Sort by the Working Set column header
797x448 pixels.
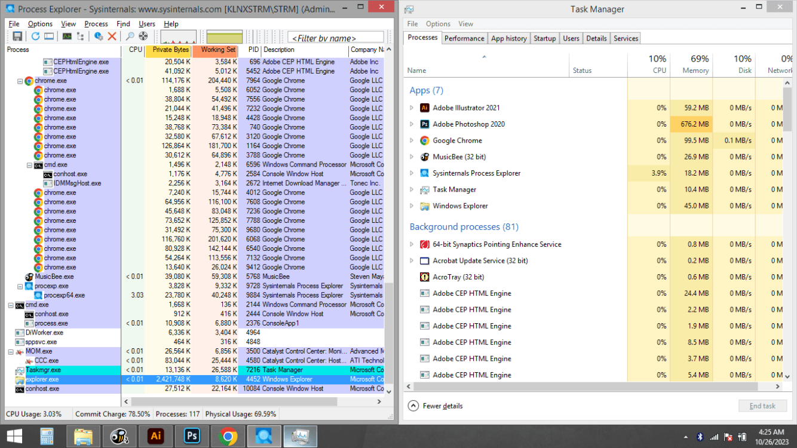215,50
